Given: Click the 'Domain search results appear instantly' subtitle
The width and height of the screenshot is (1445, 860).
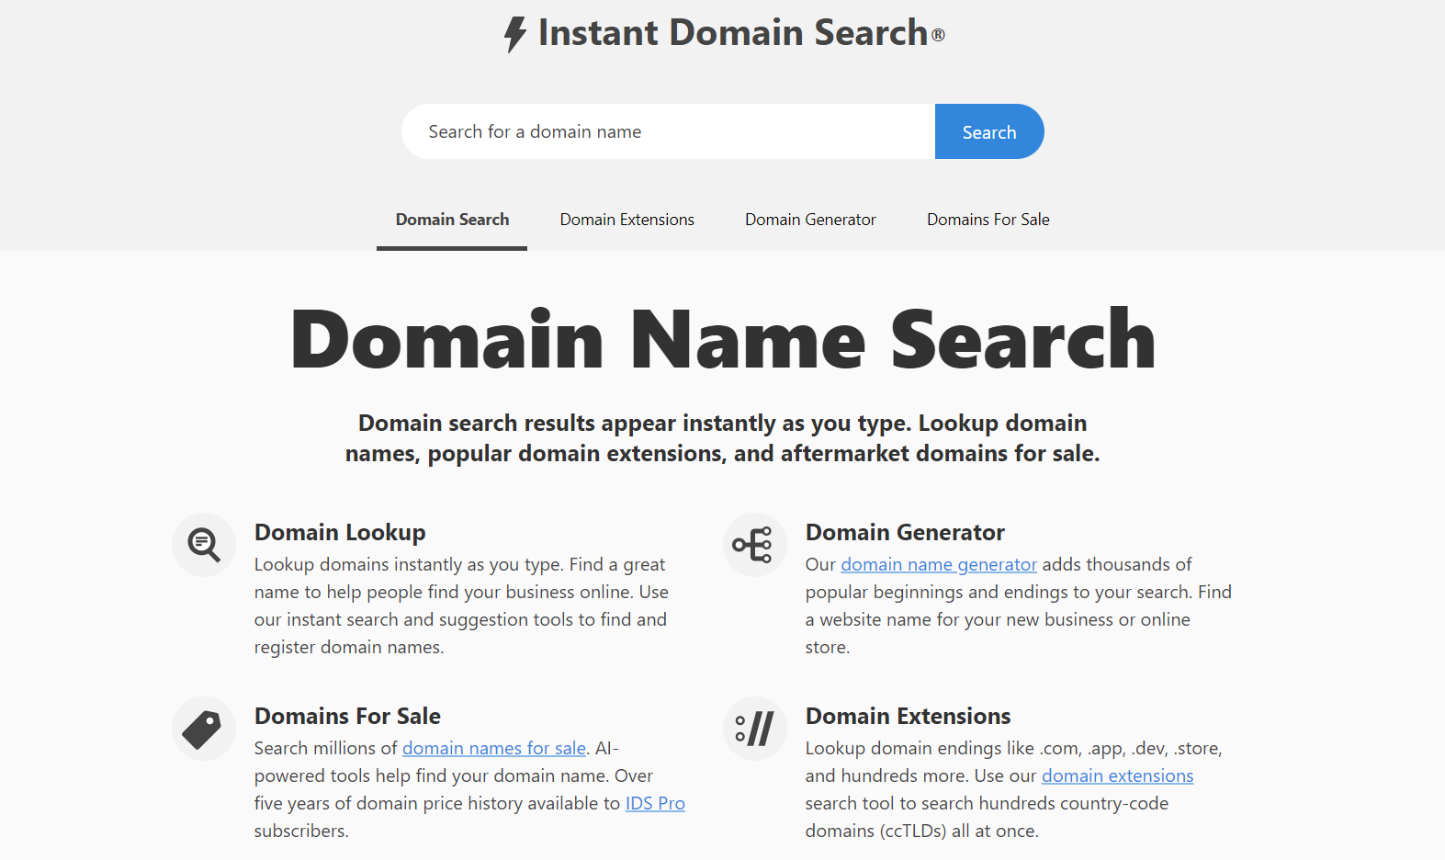Looking at the screenshot, I should 723,438.
